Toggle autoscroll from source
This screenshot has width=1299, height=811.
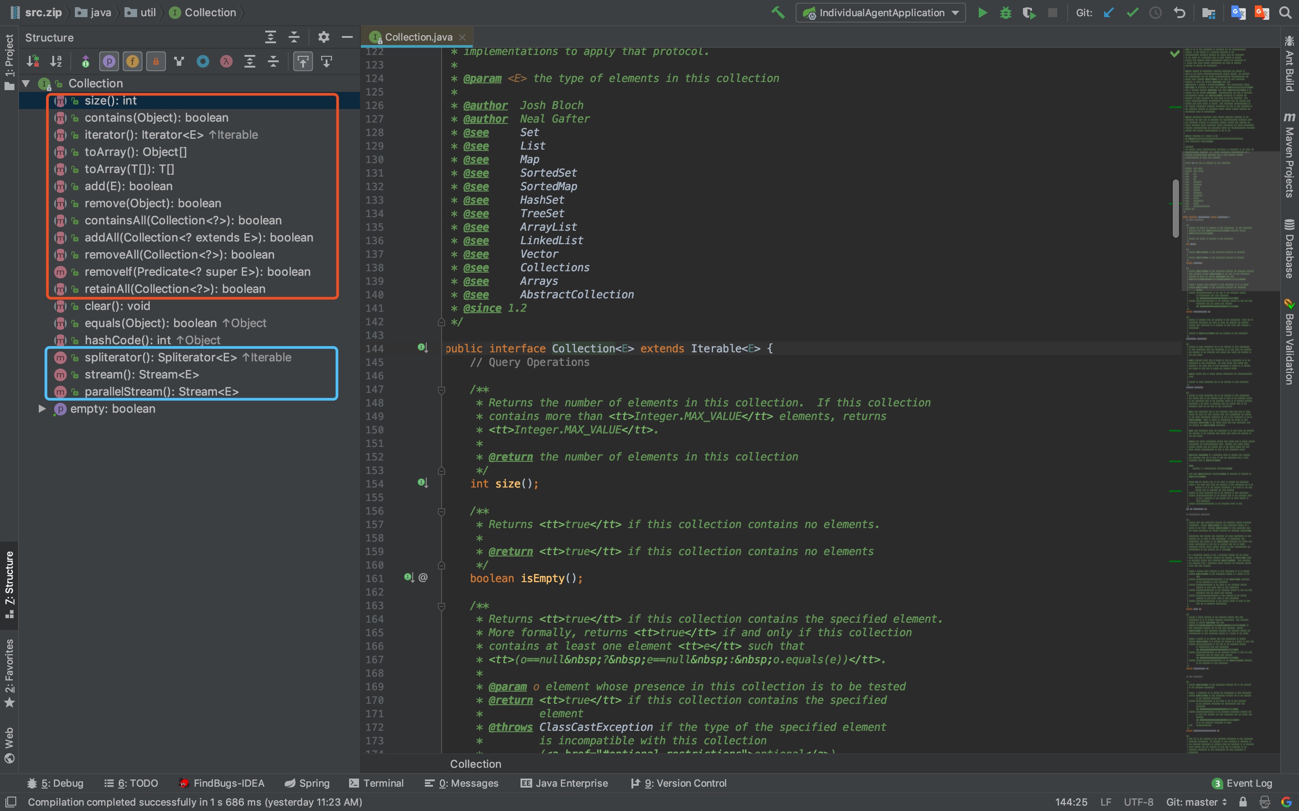click(327, 61)
